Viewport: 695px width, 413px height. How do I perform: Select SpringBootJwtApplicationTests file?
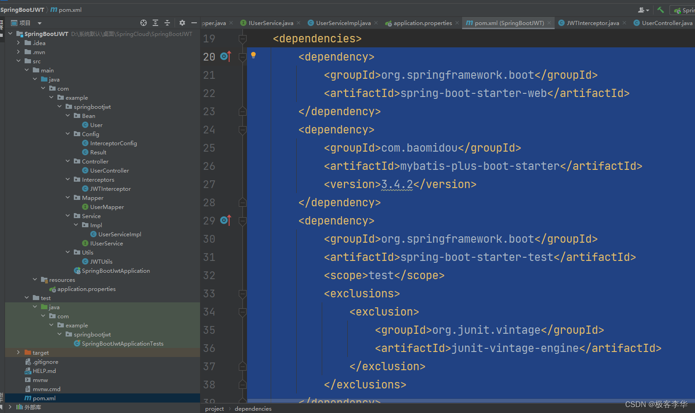pos(123,343)
